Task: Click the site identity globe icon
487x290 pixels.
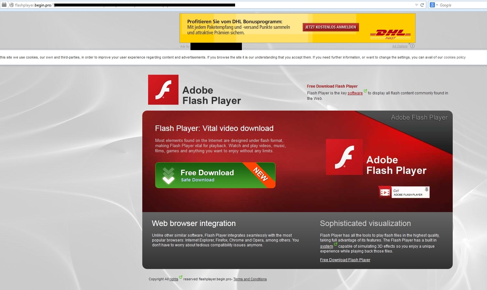Action: point(11,5)
